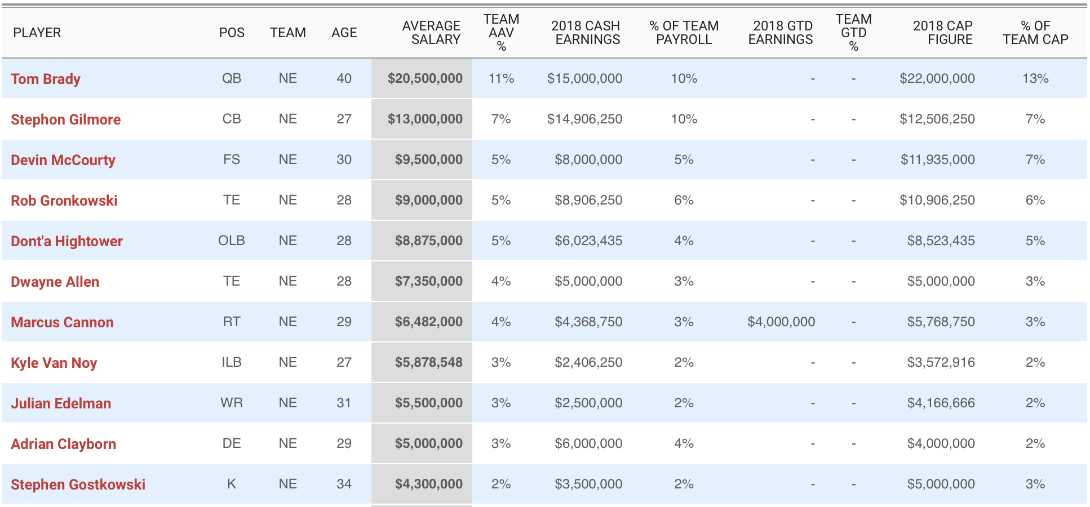The height and width of the screenshot is (507, 1090).
Task: Click Devin McCourty's name
Action: [63, 160]
